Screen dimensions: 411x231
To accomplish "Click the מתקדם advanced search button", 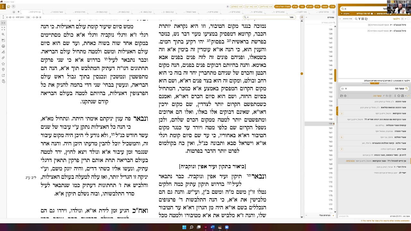I will point(345,13).
